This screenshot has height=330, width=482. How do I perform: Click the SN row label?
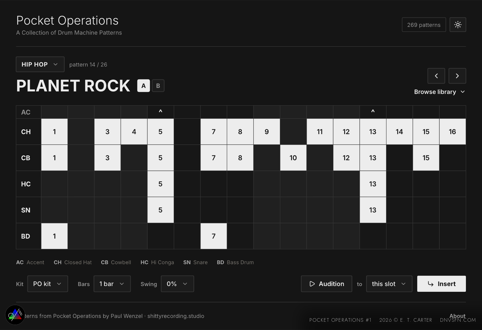coord(26,210)
